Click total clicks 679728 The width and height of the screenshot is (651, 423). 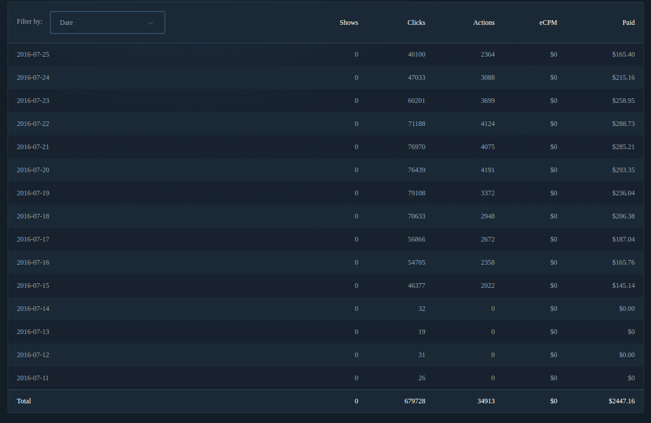[415, 401]
